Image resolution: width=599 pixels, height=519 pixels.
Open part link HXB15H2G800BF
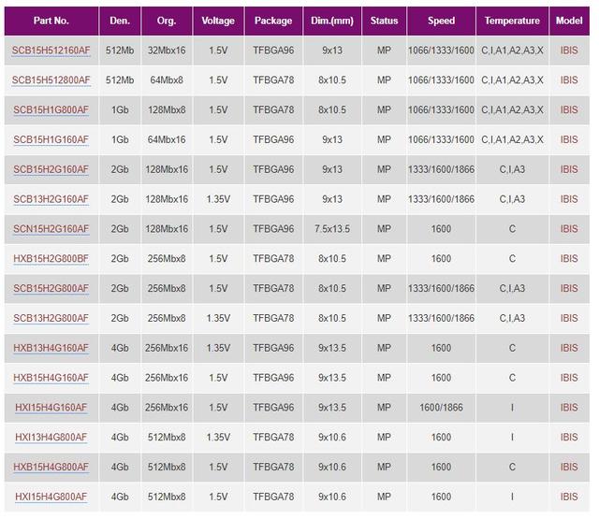tap(51, 259)
